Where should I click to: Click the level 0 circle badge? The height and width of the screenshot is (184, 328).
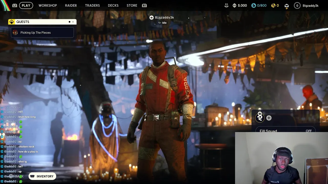[x=297, y=5]
